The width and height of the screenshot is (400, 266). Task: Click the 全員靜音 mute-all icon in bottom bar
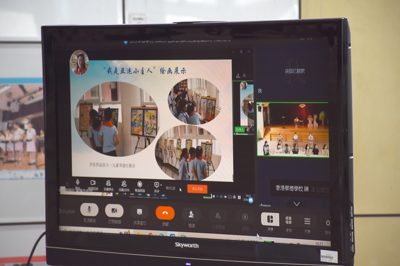(x=218, y=216)
